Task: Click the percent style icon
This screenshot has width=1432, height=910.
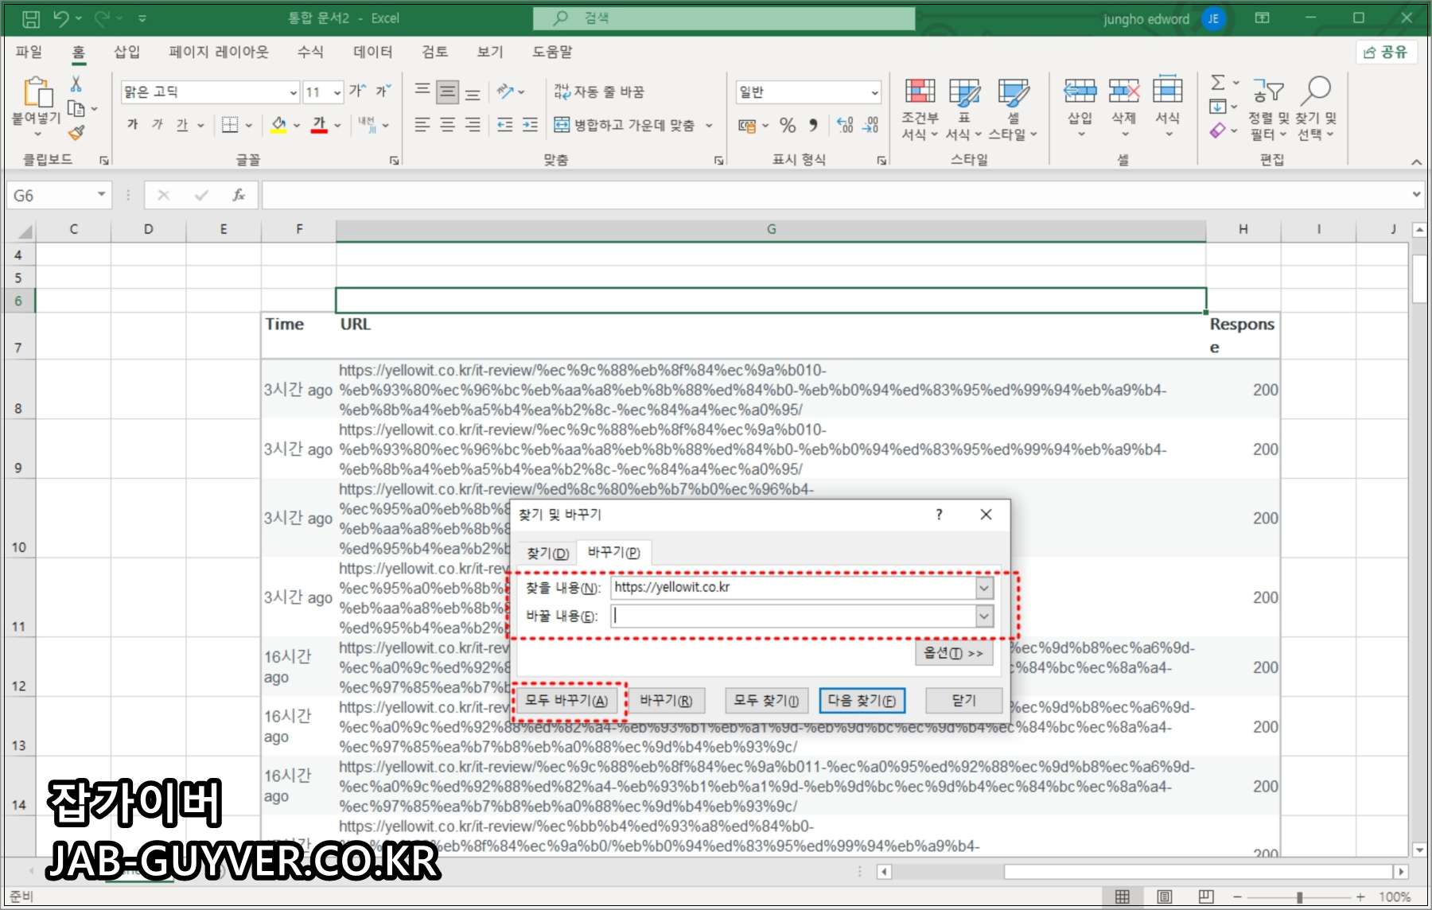Action: pos(788,125)
